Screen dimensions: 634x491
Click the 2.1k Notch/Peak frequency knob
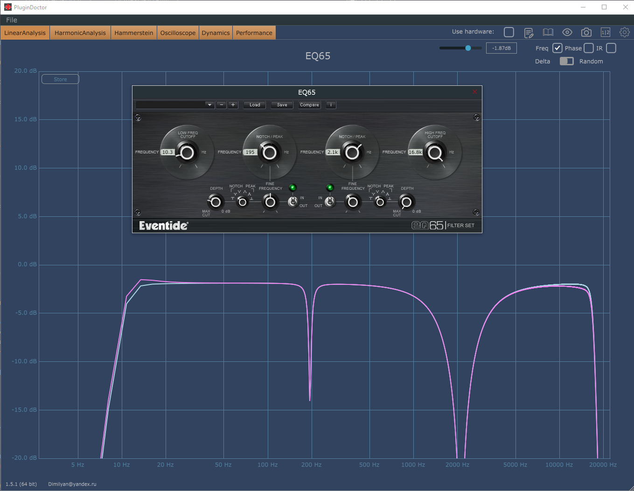(x=352, y=152)
